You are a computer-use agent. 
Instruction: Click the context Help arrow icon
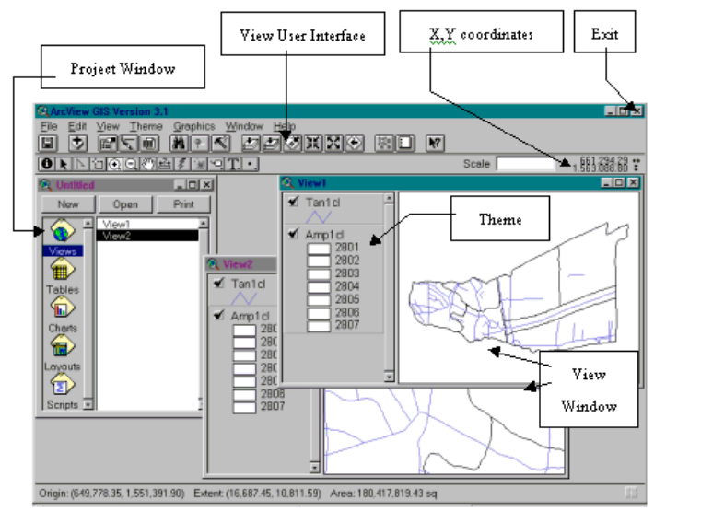point(435,144)
